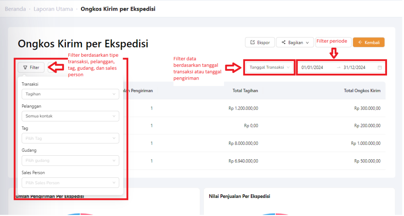Open the Pilih gudang dropdown
This screenshot has height=216, width=404.
(71, 161)
